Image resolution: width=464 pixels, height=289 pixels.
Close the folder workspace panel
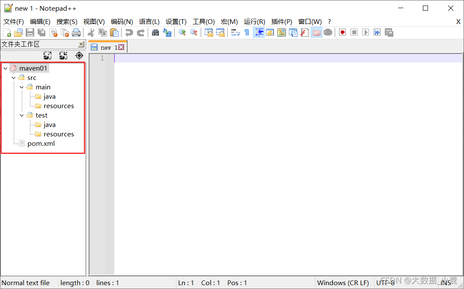pyautogui.click(x=81, y=44)
